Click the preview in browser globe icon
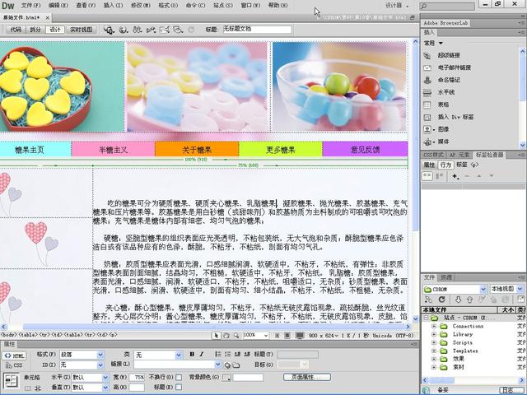Screen dimensions: 527x395 coord(123,30)
